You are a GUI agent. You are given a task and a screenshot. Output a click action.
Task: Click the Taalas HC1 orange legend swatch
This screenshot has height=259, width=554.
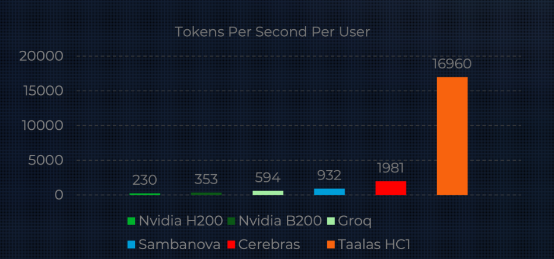pyautogui.click(x=331, y=244)
